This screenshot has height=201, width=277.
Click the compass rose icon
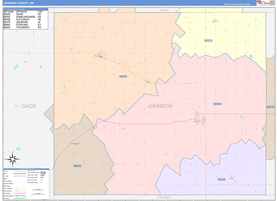click(12, 160)
